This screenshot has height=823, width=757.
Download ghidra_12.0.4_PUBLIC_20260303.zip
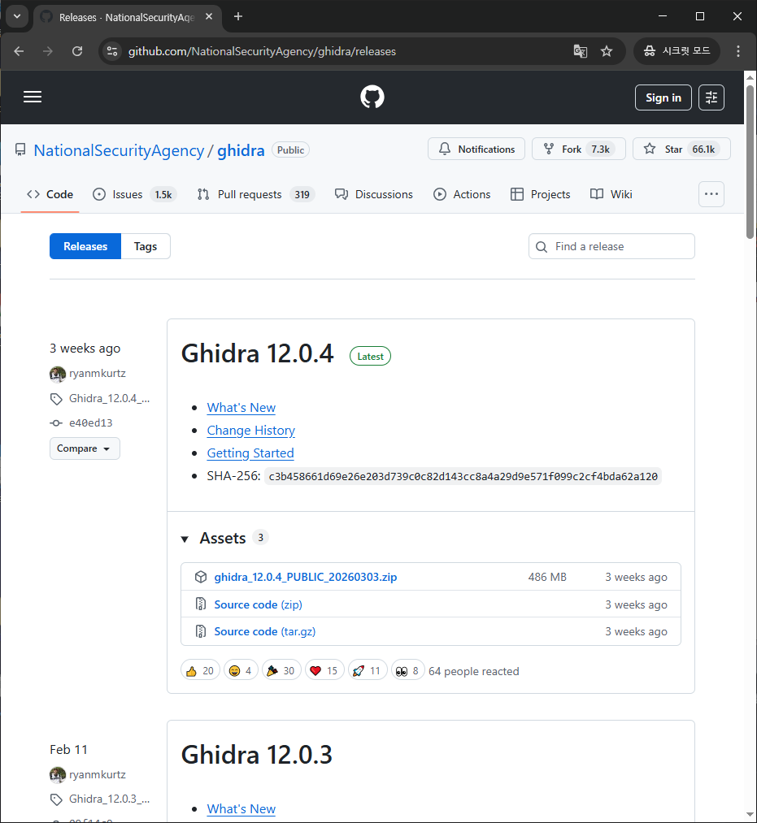click(305, 578)
